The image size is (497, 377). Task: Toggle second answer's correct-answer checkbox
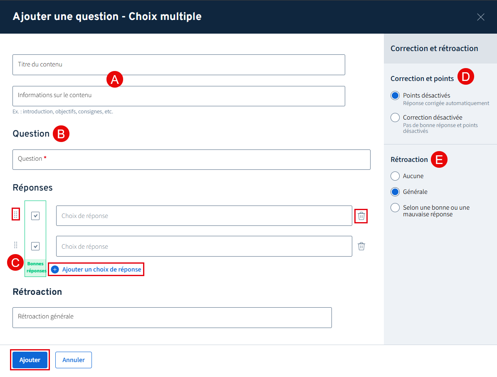click(35, 246)
